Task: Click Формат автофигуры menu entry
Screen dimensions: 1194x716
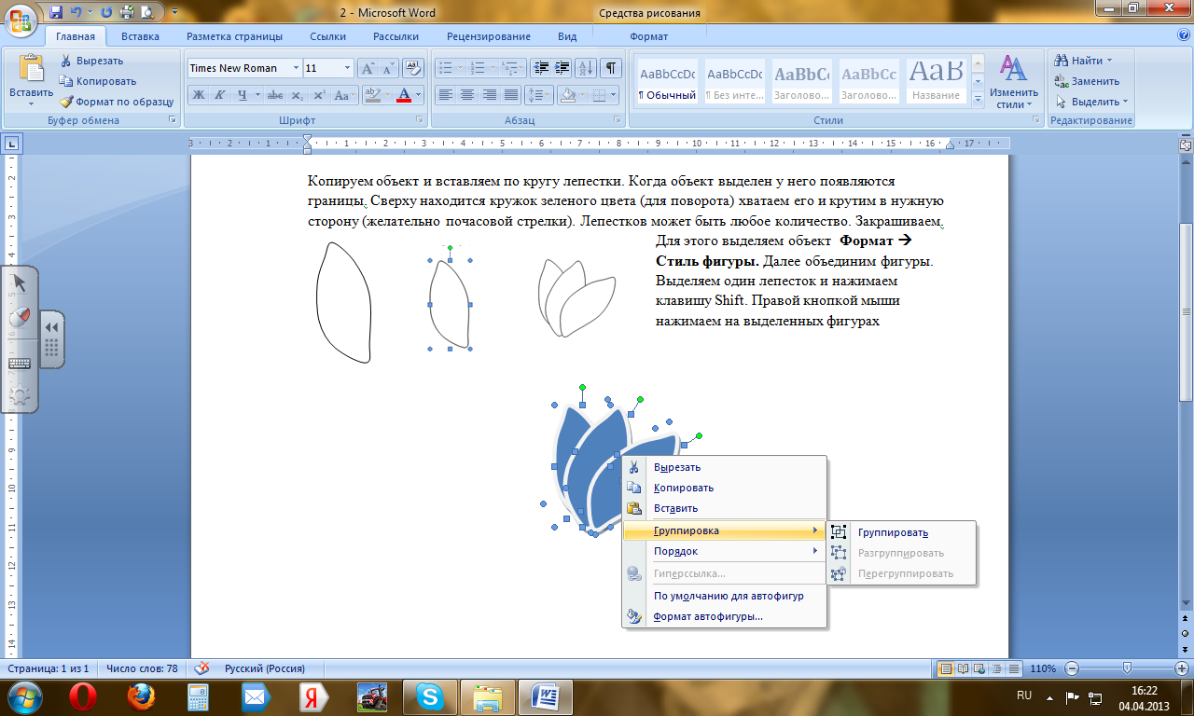Action: [708, 616]
